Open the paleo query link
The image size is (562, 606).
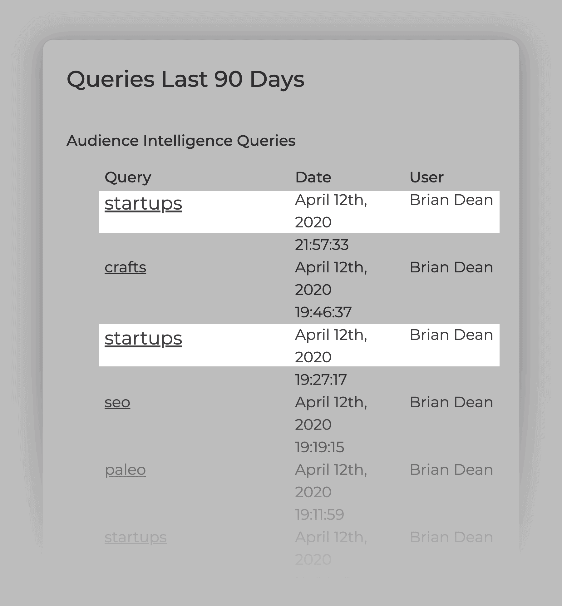[125, 470]
